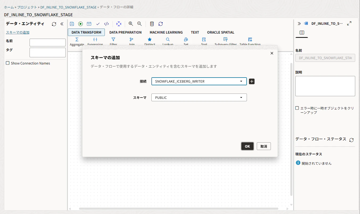This screenshot has width=360, height=214.
Task: Toggle the Show Connection Names checkbox
Action: coord(8,63)
